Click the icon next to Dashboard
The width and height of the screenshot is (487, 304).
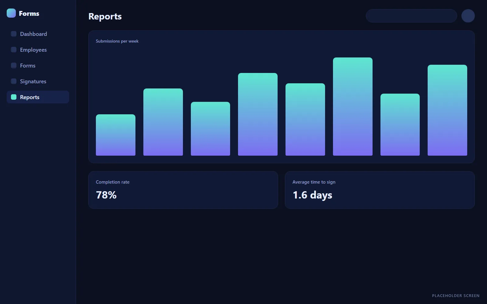coord(14,34)
